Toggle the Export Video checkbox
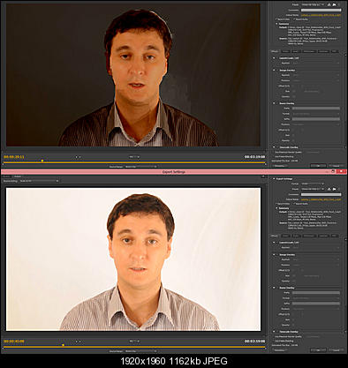The image size is (348, 368). click(276, 204)
